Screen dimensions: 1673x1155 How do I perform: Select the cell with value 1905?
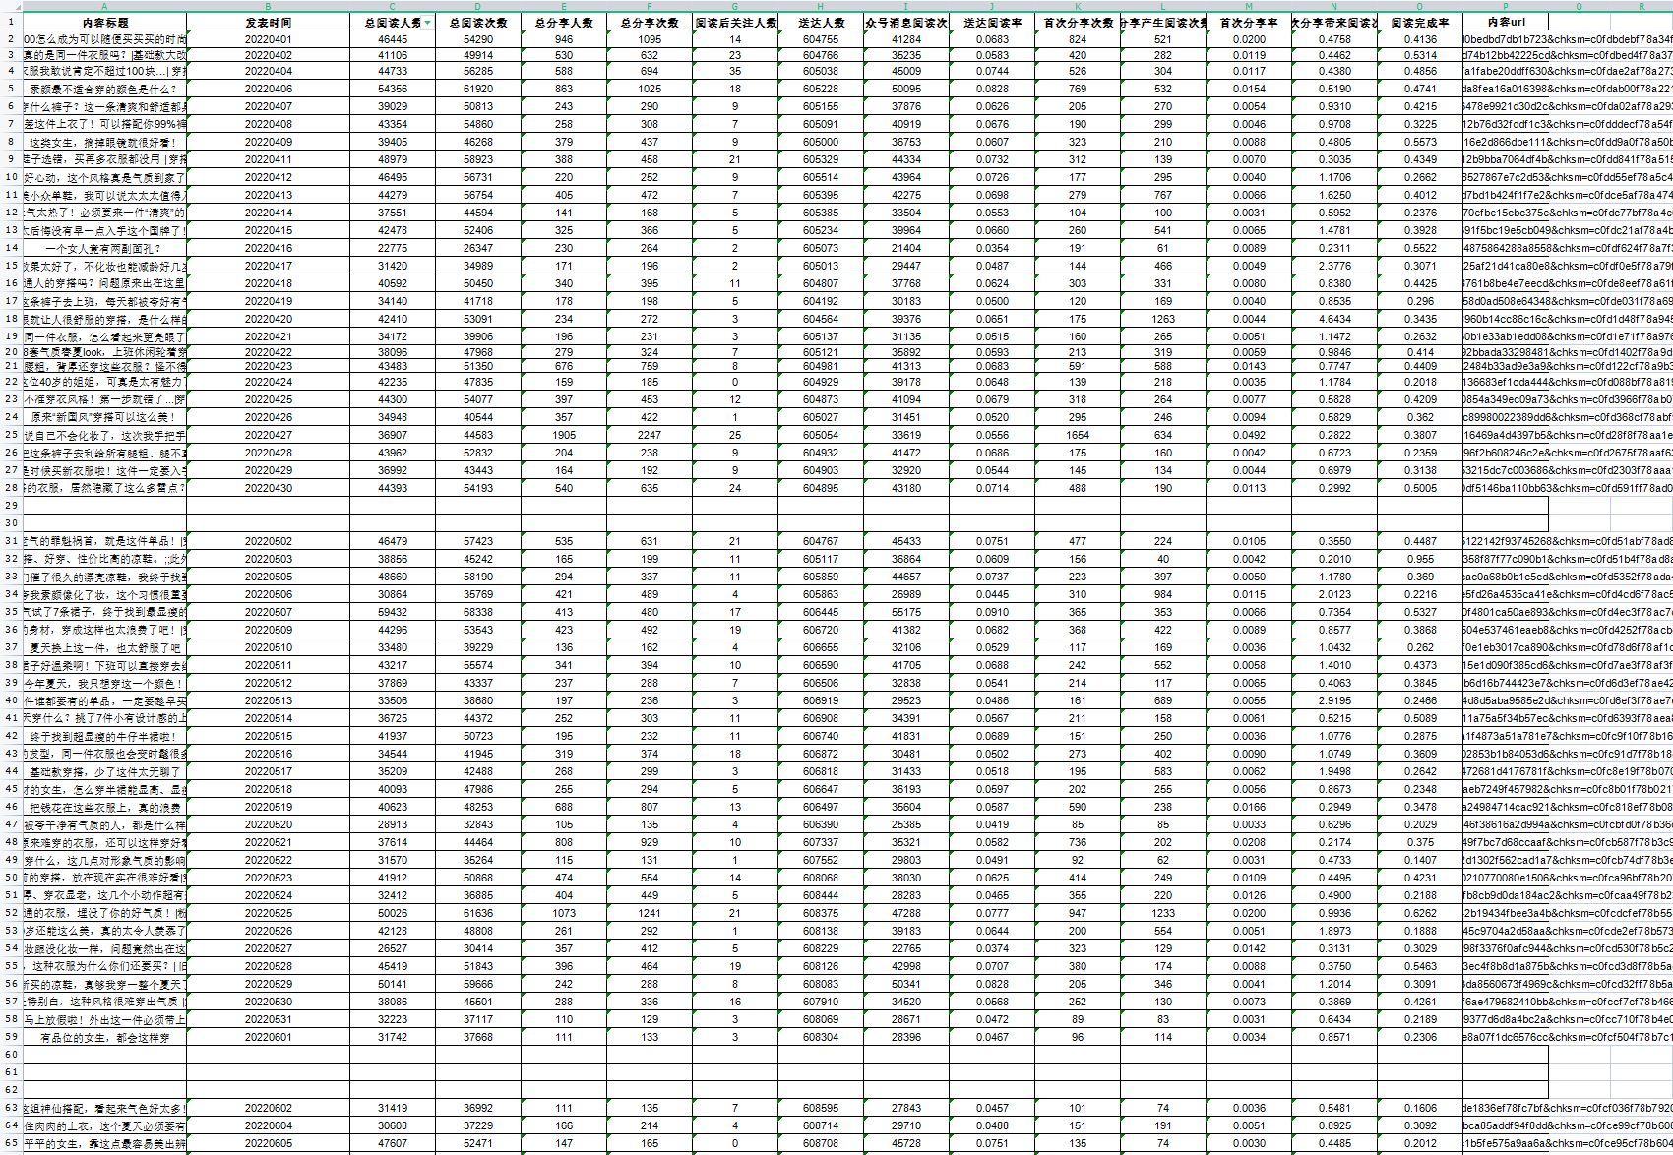[x=564, y=435]
